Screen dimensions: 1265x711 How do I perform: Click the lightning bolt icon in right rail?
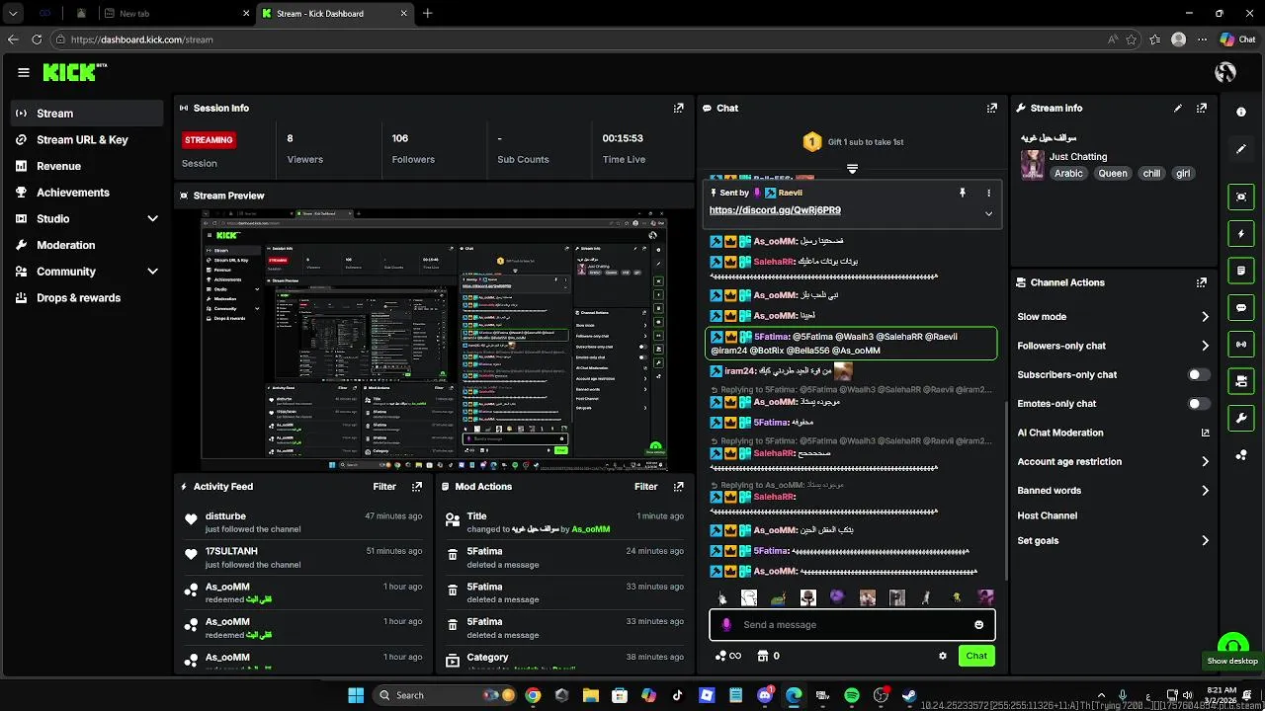(x=1241, y=234)
